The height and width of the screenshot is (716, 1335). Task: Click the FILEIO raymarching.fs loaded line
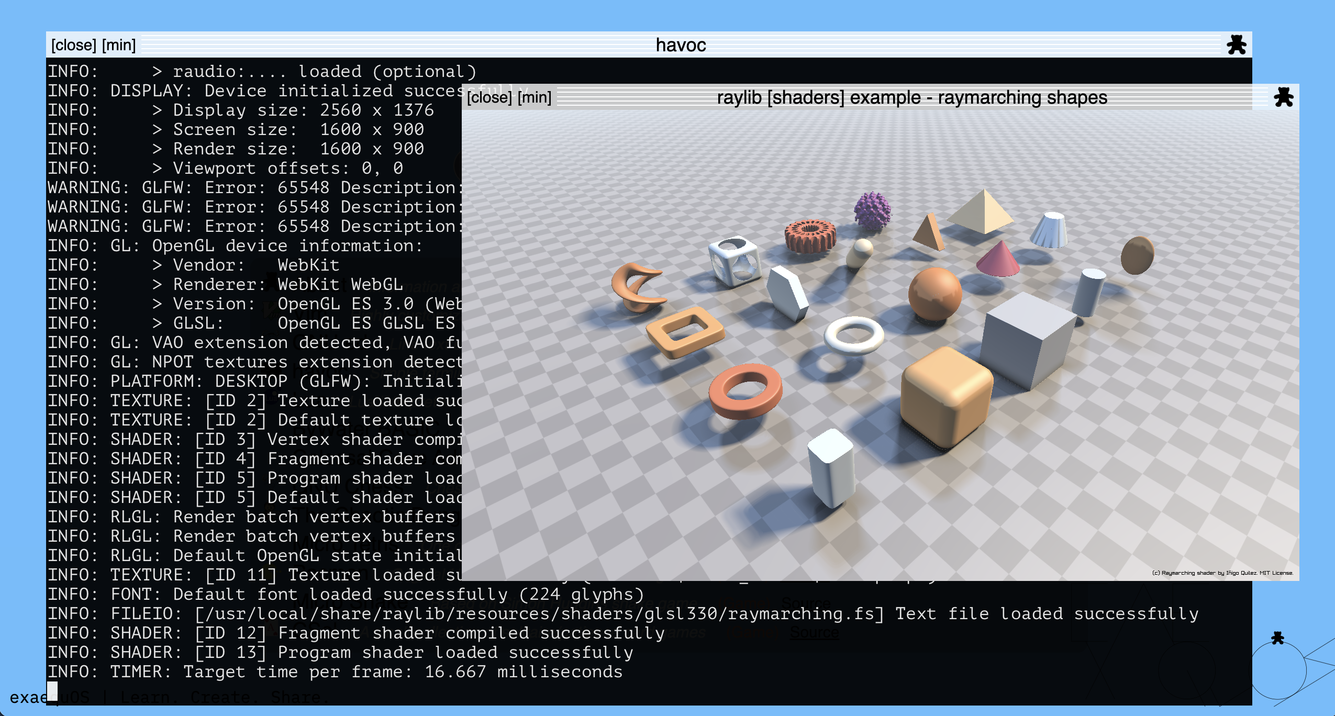623,613
